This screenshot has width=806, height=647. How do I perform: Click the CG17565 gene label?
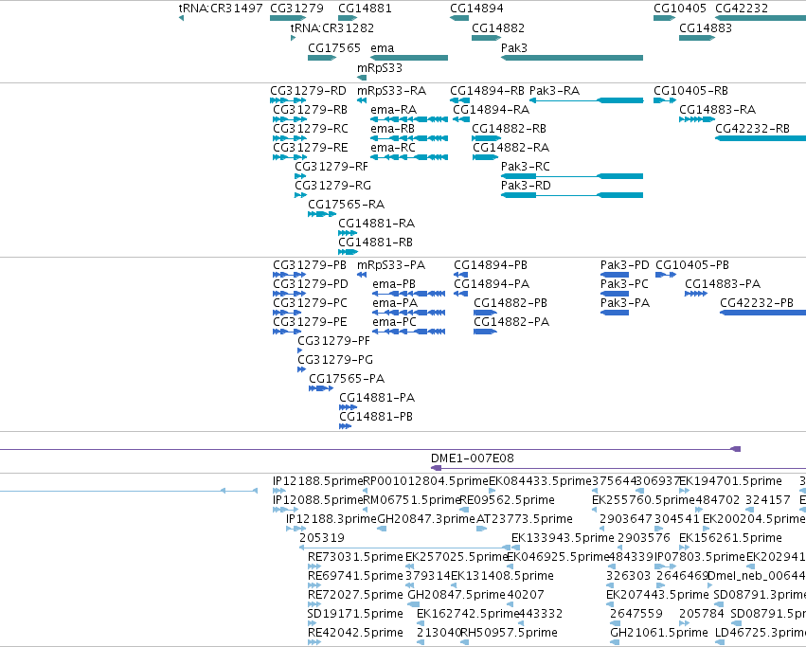(334, 47)
